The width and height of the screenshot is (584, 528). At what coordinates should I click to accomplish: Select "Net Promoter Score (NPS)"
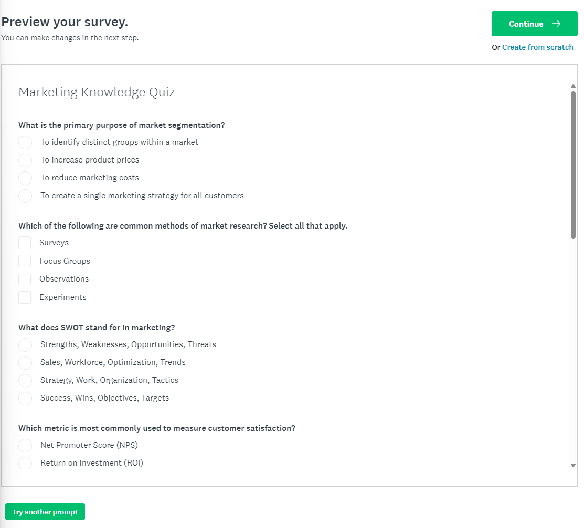pyautogui.click(x=25, y=445)
